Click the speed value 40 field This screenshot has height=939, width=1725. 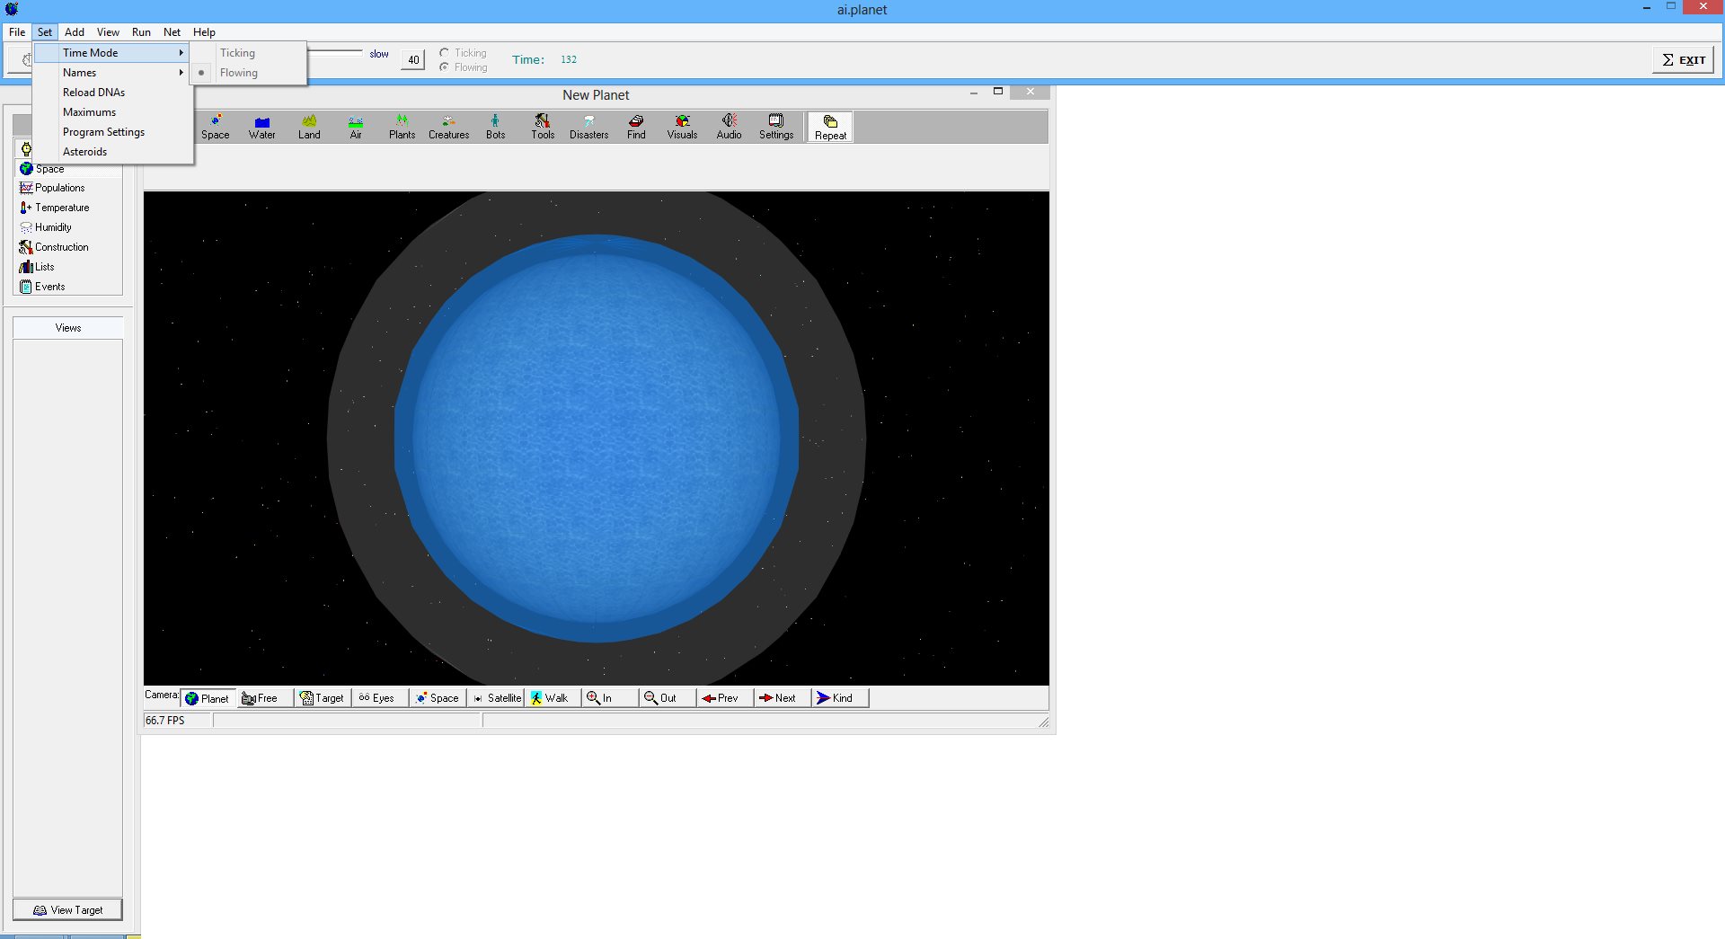tap(412, 60)
